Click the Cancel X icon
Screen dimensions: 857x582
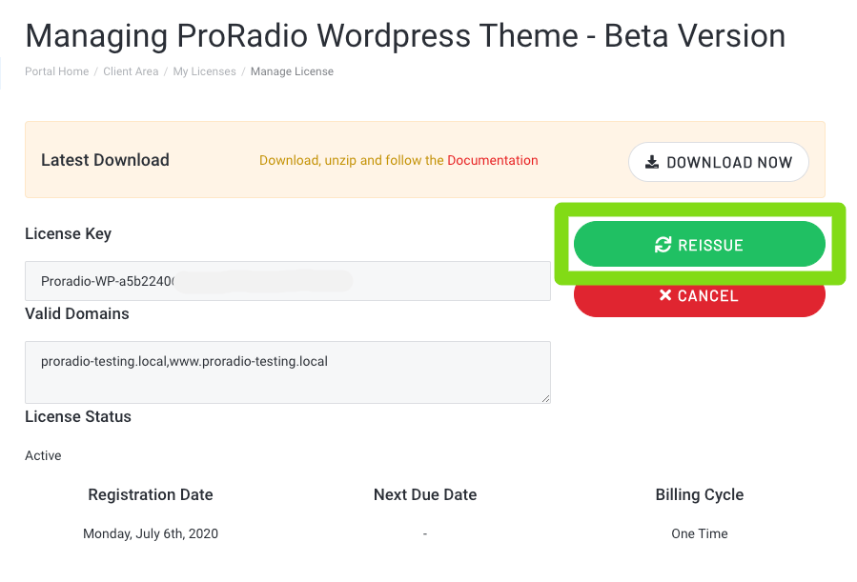[x=665, y=295]
